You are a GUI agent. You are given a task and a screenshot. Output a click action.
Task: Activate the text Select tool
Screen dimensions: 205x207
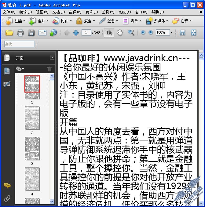[109, 32]
